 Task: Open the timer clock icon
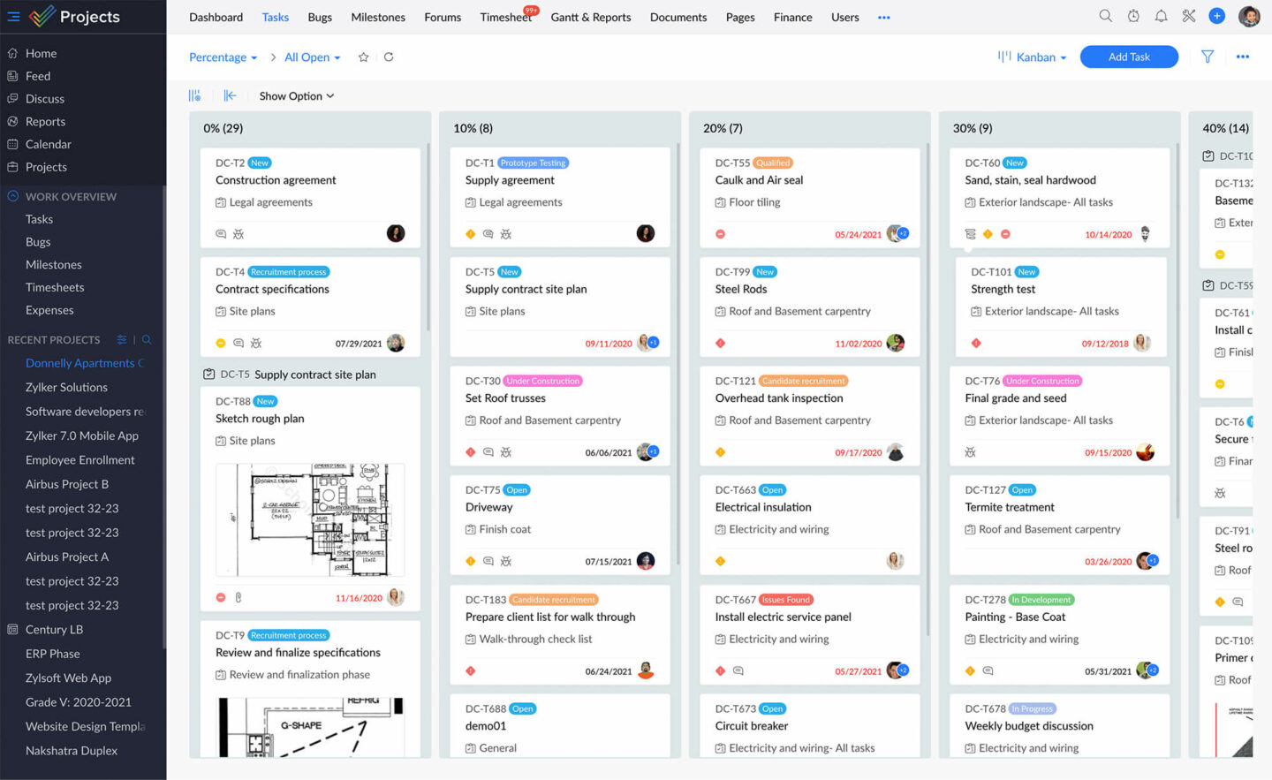(1133, 16)
